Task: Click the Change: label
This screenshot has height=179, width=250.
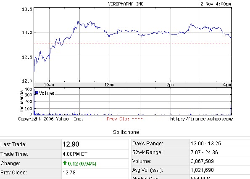Action: pos(10,163)
